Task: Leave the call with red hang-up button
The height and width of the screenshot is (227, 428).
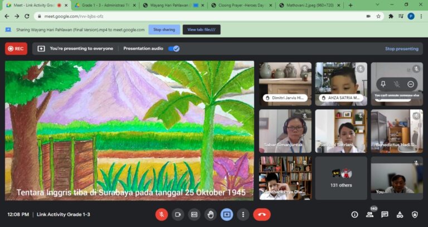Action: point(261,214)
